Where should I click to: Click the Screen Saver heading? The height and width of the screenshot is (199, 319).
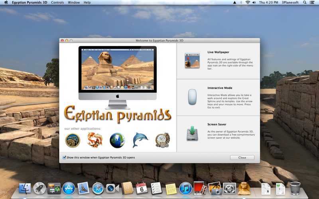tap(217, 124)
